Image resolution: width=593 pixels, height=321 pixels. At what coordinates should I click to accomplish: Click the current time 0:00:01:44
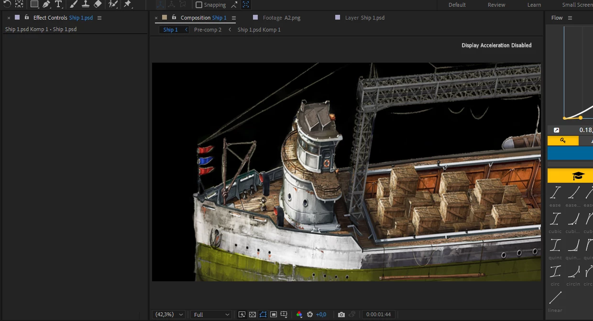point(378,314)
